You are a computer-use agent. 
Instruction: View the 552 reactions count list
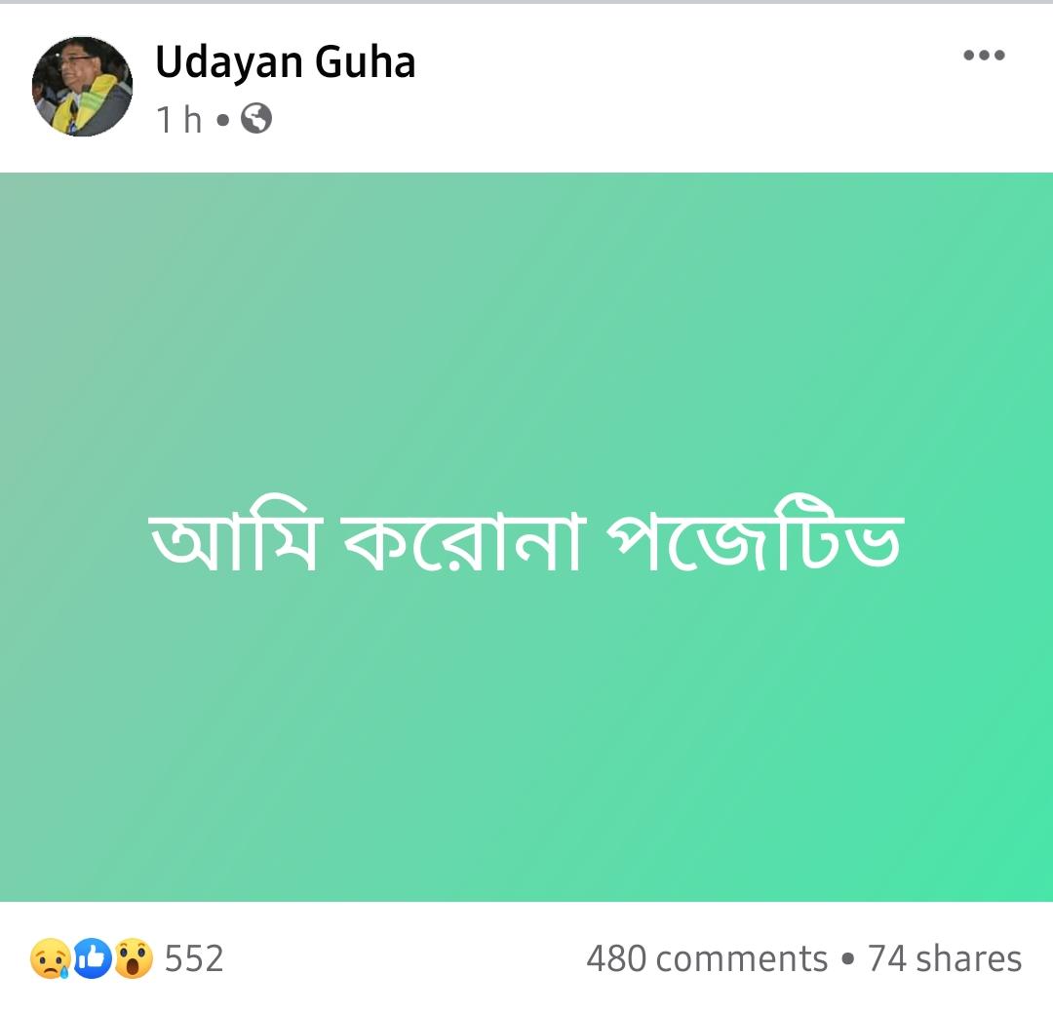[194, 958]
